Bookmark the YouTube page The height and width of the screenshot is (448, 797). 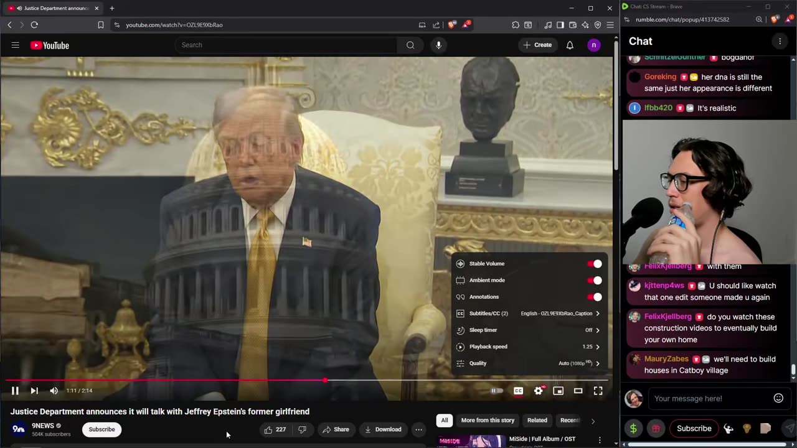(101, 25)
